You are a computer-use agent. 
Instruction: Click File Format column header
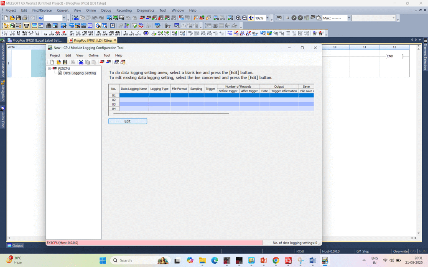click(179, 89)
